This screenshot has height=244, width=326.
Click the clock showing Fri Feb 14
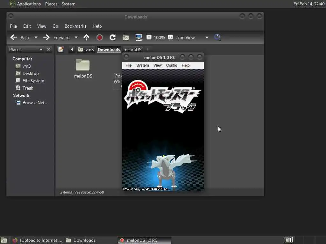309,4
